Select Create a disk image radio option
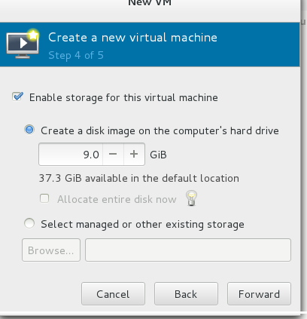This screenshot has height=319, width=307. 29,130
